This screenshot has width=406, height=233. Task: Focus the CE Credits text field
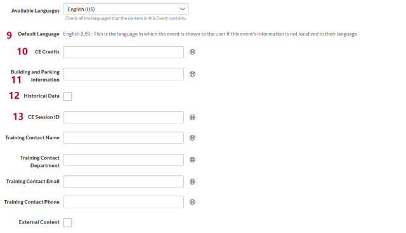coord(123,52)
